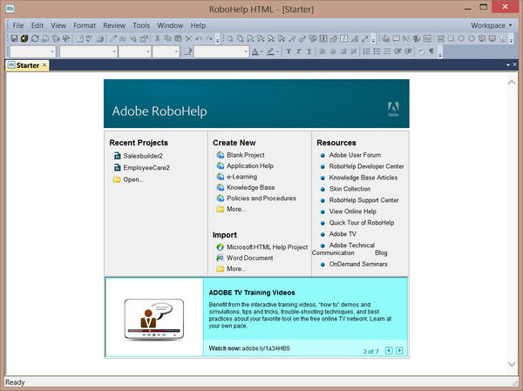Click the globe icon in right toolbar
Viewport: 523px width, 391px height.
click(417, 38)
